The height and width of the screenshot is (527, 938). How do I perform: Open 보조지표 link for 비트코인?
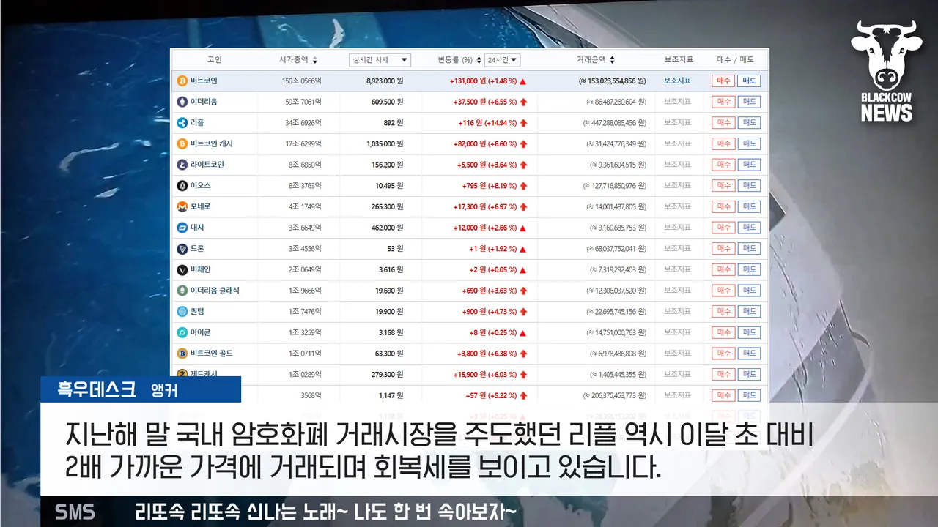point(677,81)
